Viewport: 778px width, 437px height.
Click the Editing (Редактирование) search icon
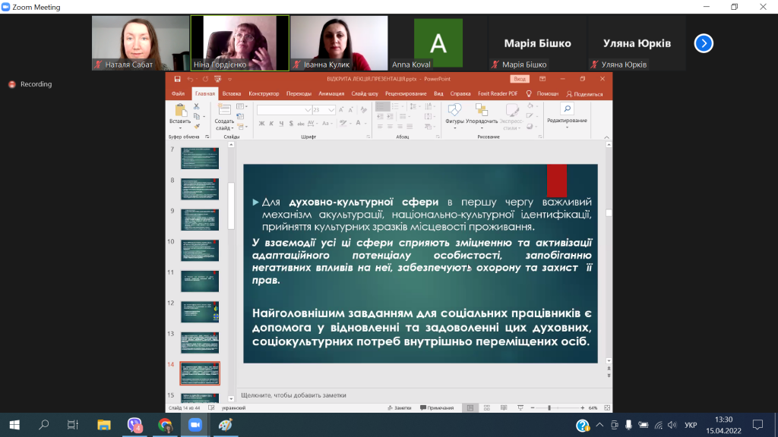coord(567,110)
